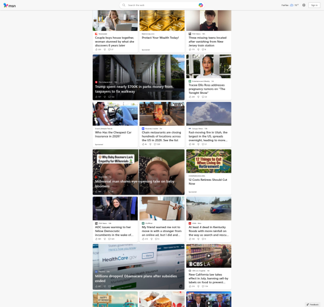Screen dimensions: 324x307
Task: Like the Chain restaurants are closing story
Action: [x=143, y=144]
